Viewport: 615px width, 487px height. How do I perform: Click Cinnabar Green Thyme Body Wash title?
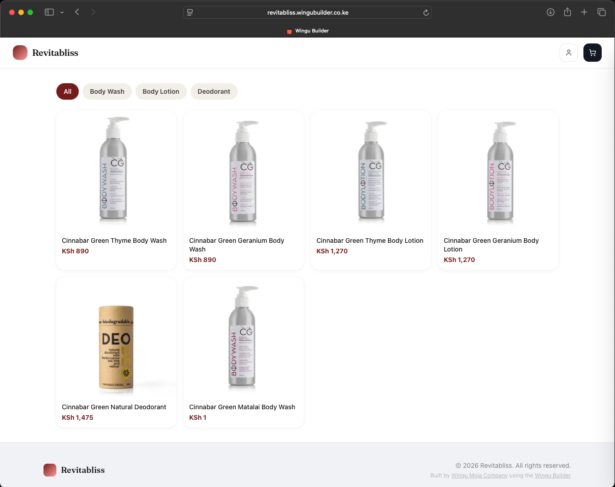pos(114,241)
